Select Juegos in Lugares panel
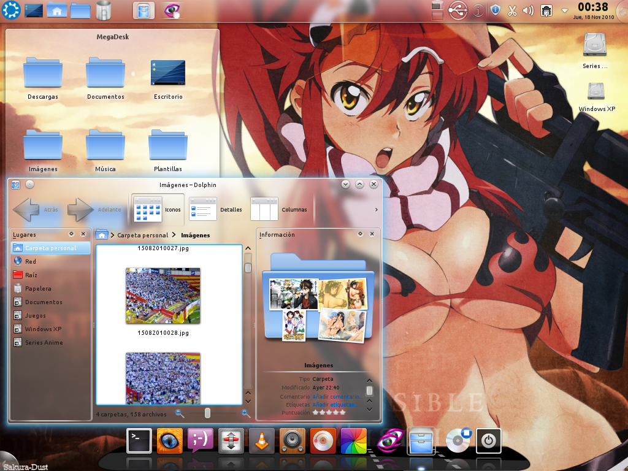The width and height of the screenshot is (628, 471). coord(50,316)
